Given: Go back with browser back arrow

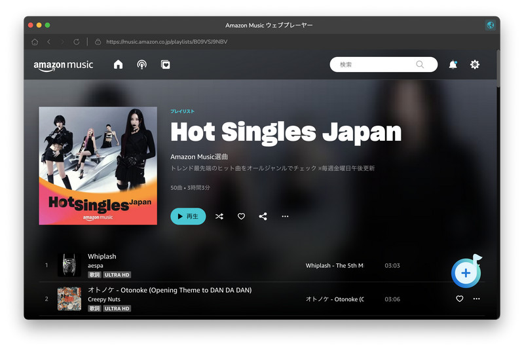Looking at the screenshot, I should coord(48,42).
